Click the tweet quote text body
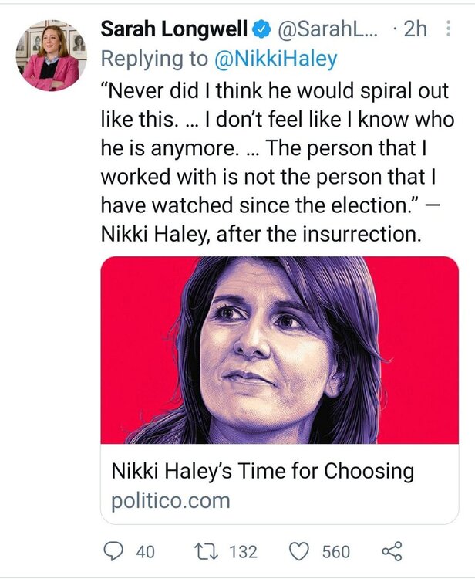 (x=278, y=147)
